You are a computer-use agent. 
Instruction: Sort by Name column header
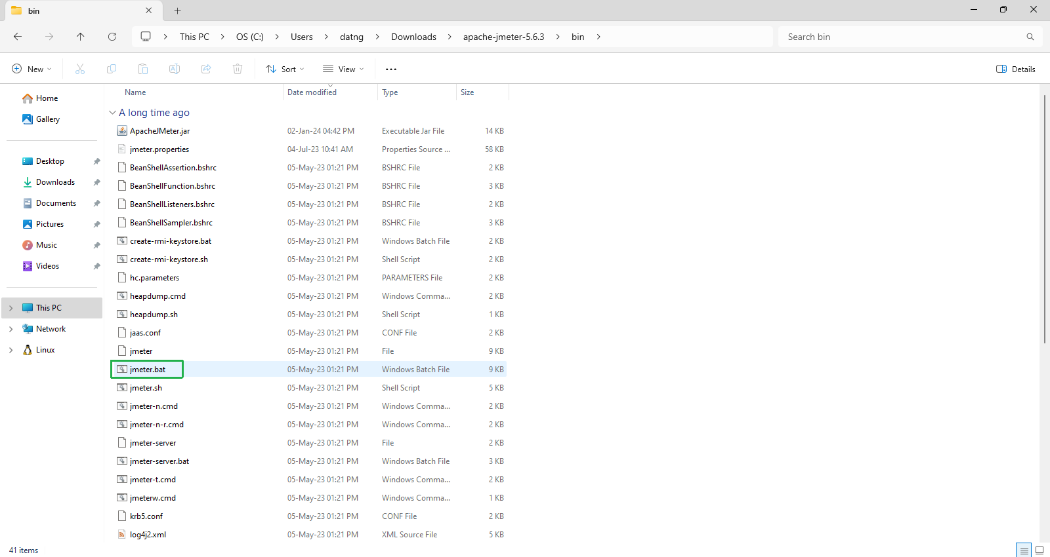coord(135,92)
